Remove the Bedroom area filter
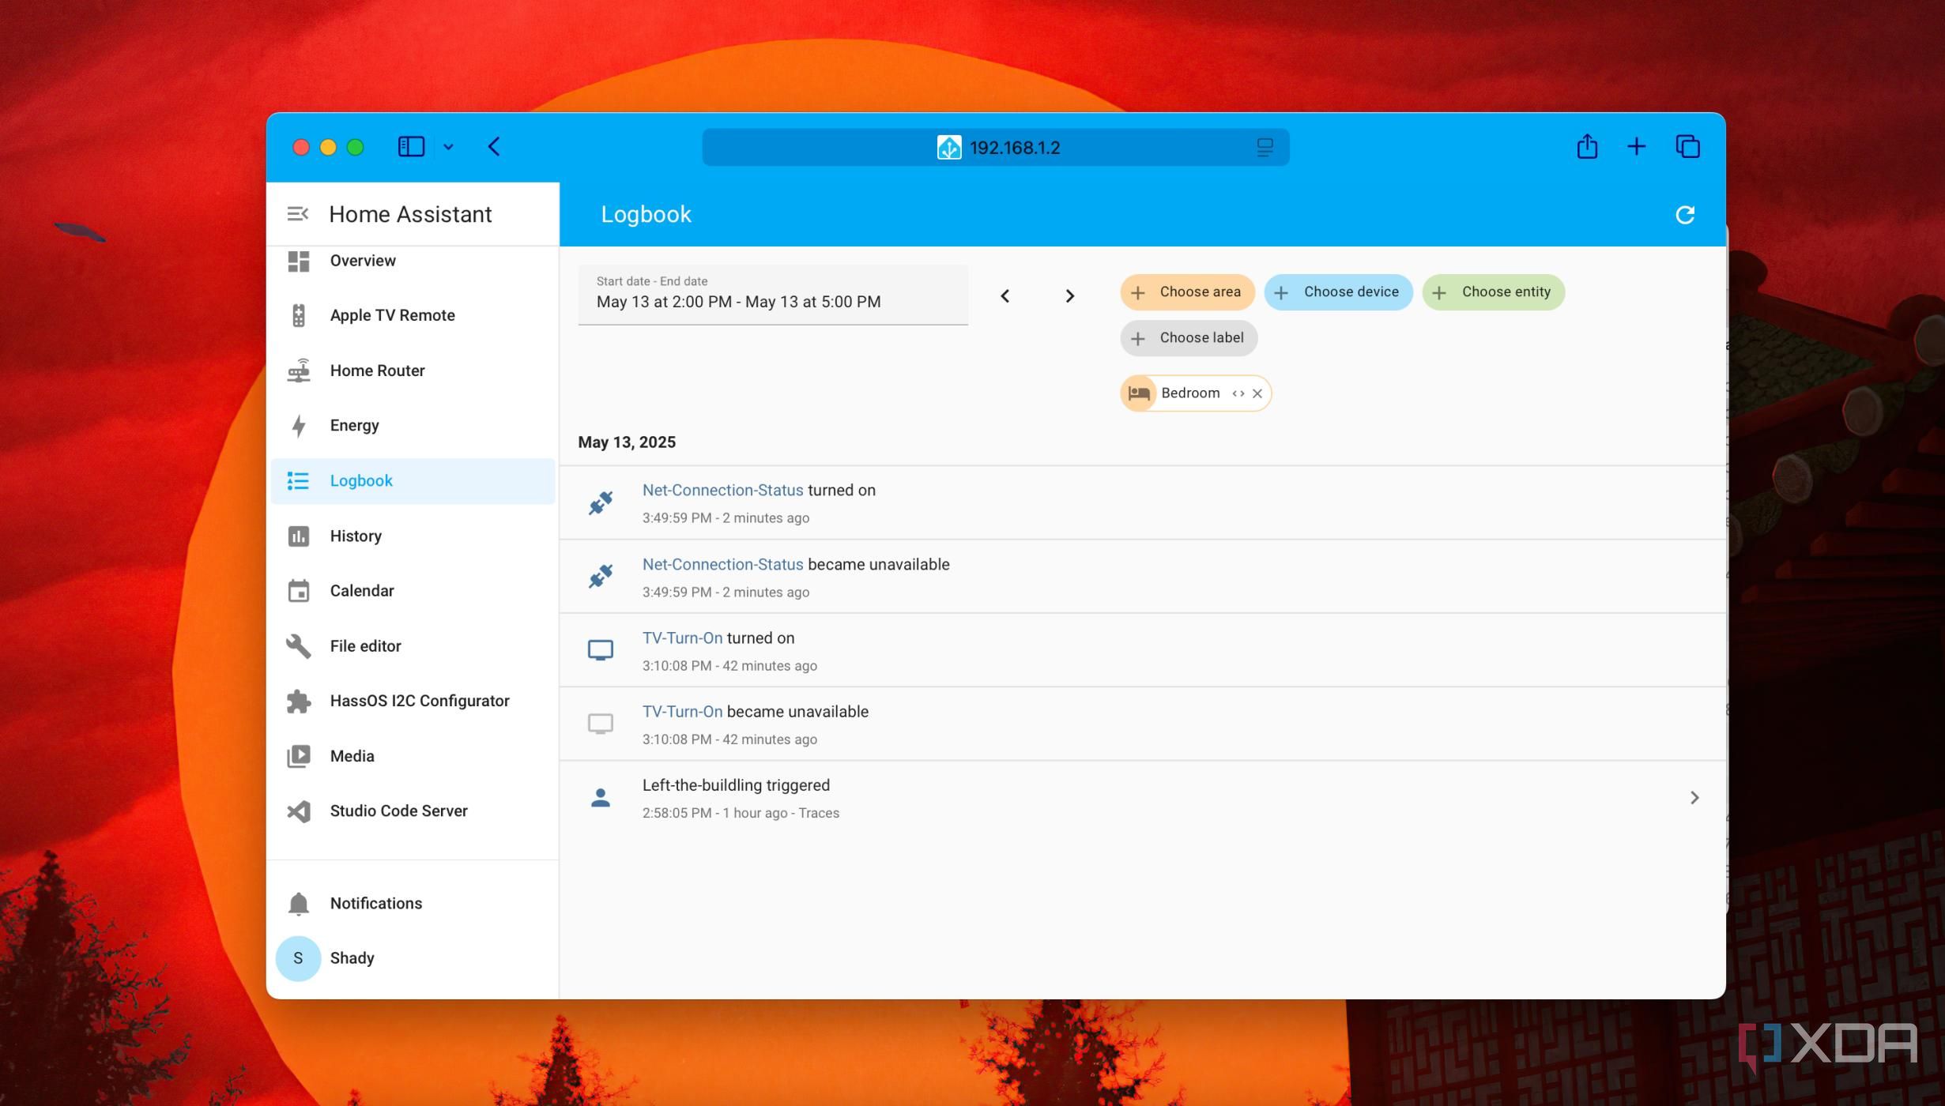The height and width of the screenshot is (1106, 1945). click(x=1257, y=393)
